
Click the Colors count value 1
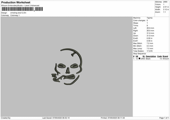[x=164, y=5]
